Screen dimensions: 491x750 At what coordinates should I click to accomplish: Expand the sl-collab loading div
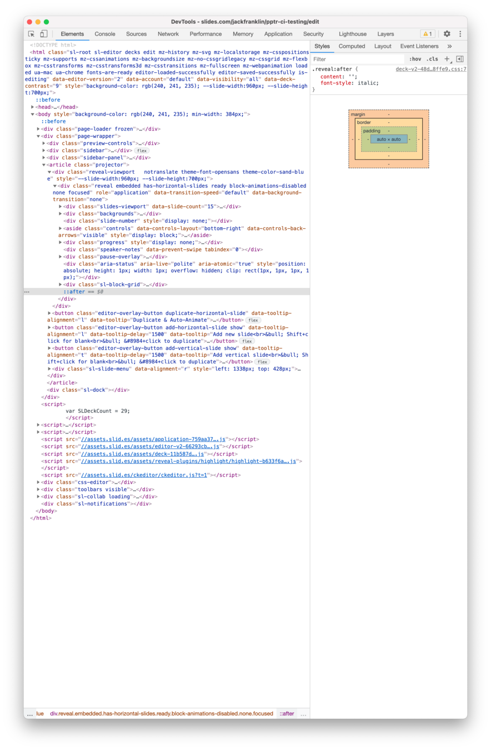click(38, 497)
